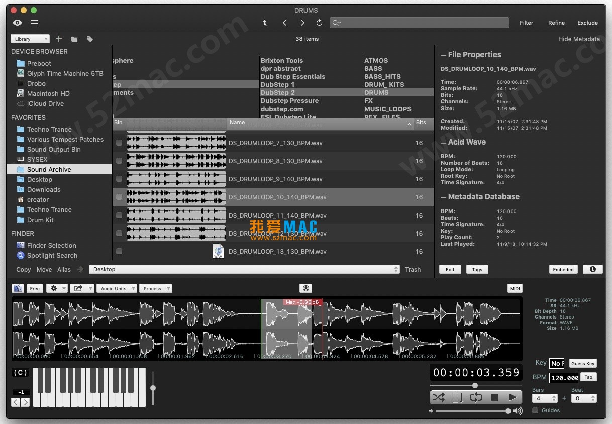This screenshot has height=424, width=612.
Task: Open the Library dropdown
Action: [30, 39]
